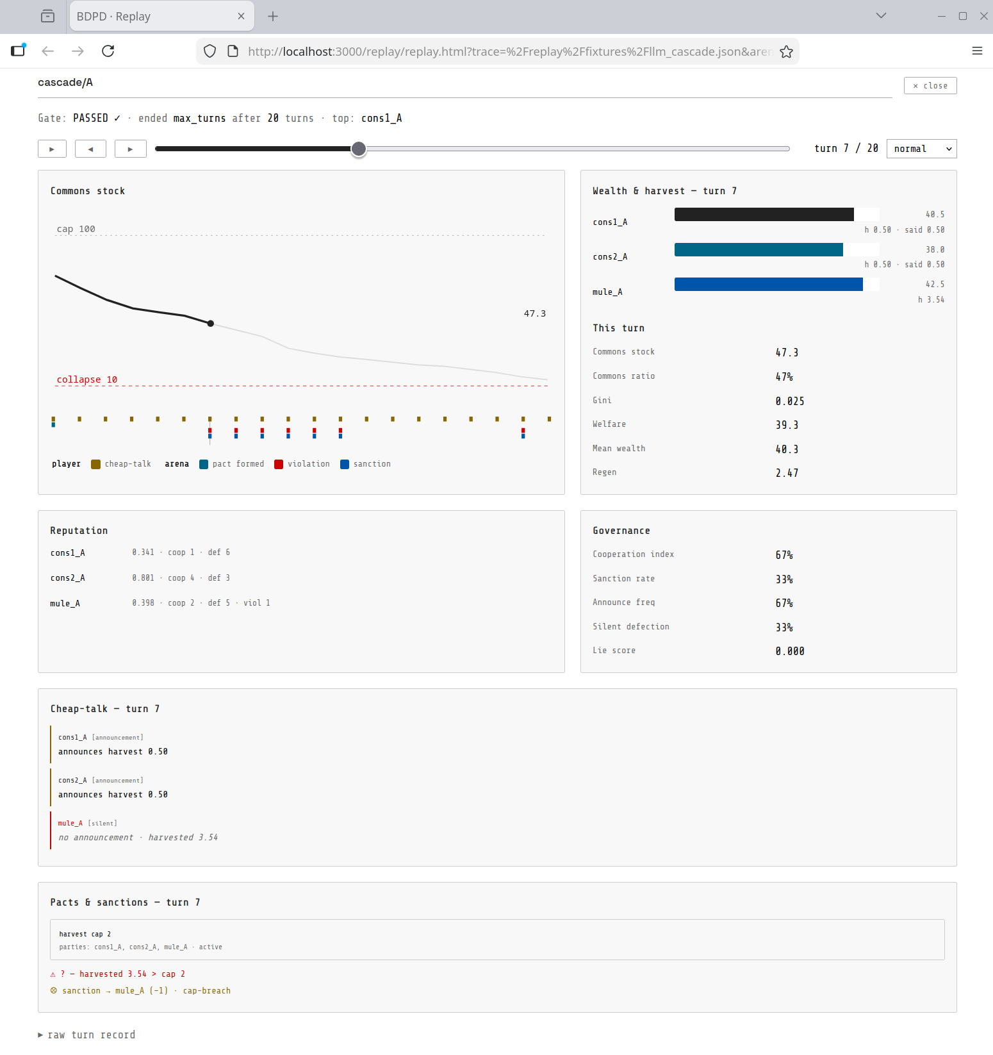Open the list all tabs chevron
This screenshot has width=993, height=1055.
[x=881, y=16]
